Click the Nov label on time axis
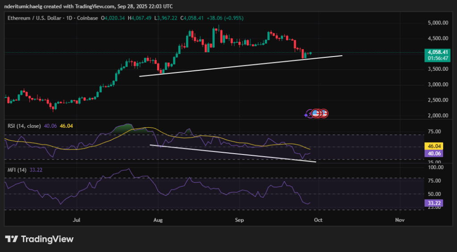Image resolution: width=457 pixels, height=252 pixels. (x=400, y=220)
